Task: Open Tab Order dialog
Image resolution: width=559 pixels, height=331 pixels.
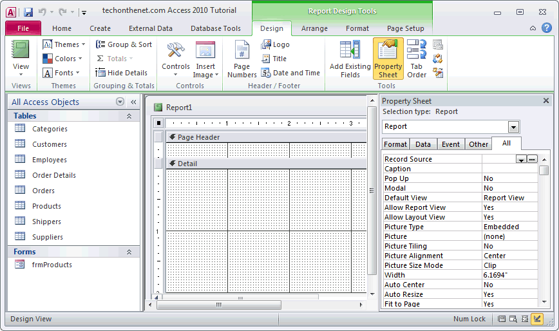Action: pyautogui.click(x=417, y=59)
